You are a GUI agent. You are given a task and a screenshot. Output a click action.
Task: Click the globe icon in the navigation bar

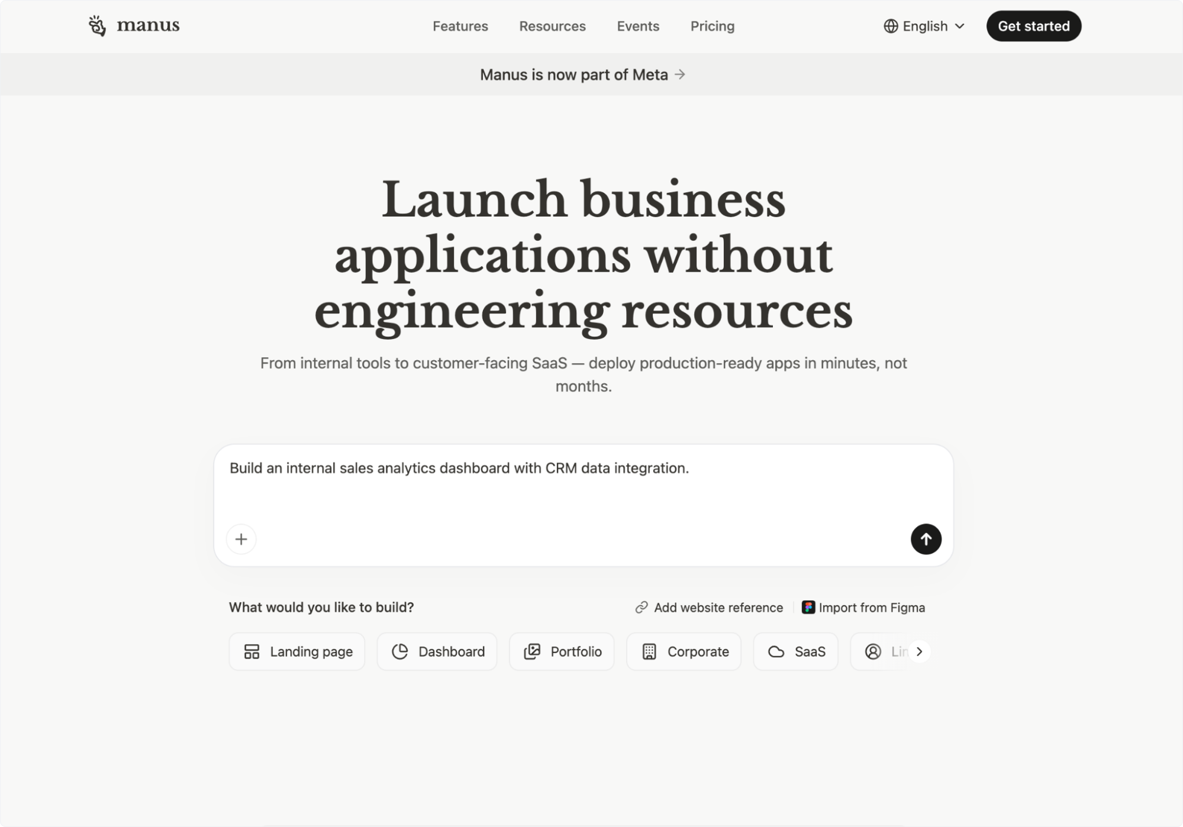(890, 26)
